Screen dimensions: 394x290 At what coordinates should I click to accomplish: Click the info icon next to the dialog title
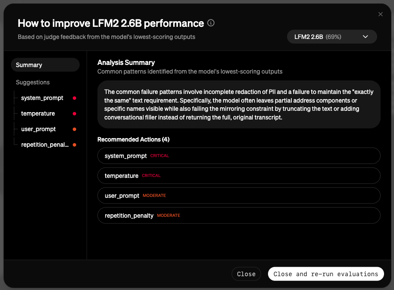pyautogui.click(x=211, y=23)
